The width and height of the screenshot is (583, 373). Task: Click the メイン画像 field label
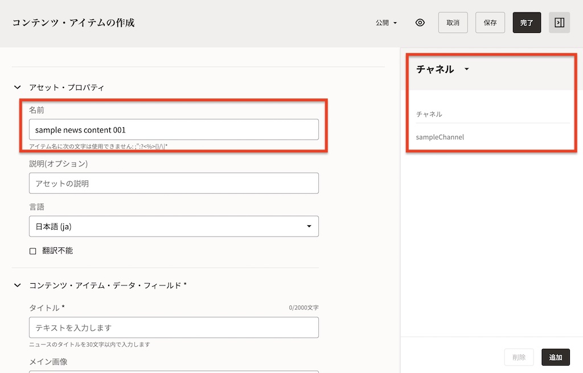(x=48, y=361)
